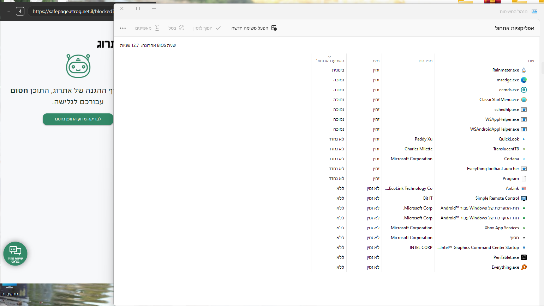Viewport: 544px width, 306px height.
Task: Open the three-dot more options in Task Manager
Action: [x=123, y=28]
